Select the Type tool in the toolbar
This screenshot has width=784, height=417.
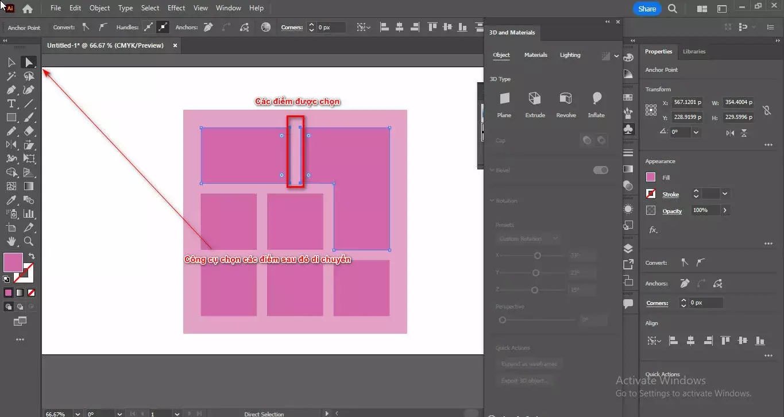click(x=11, y=103)
